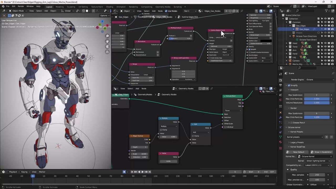Click the viewport Options button
This screenshot has height=189, width=336.
104,15
